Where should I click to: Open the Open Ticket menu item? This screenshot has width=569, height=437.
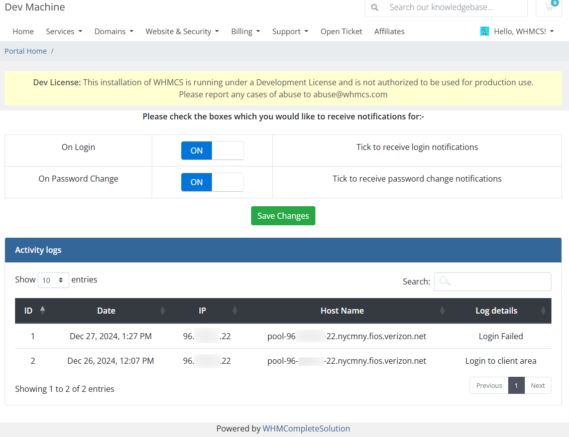click(x=341, y=32)
